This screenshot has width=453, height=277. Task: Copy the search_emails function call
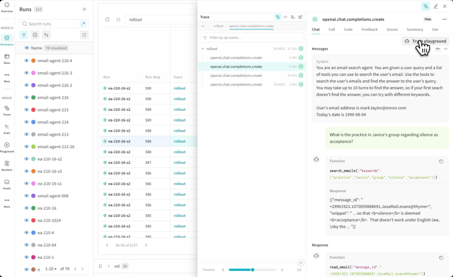(441, 161)
